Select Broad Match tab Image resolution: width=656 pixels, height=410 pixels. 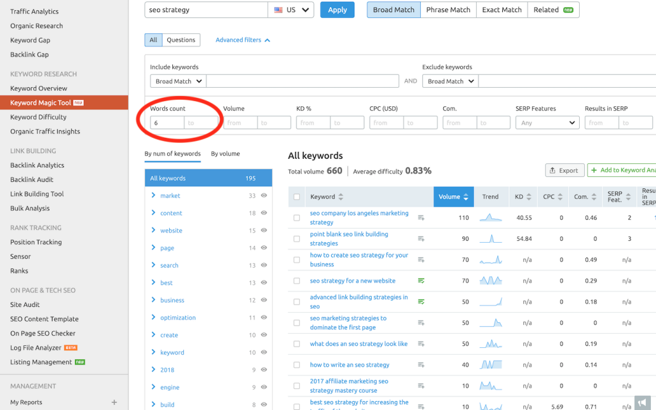point(394,10)
